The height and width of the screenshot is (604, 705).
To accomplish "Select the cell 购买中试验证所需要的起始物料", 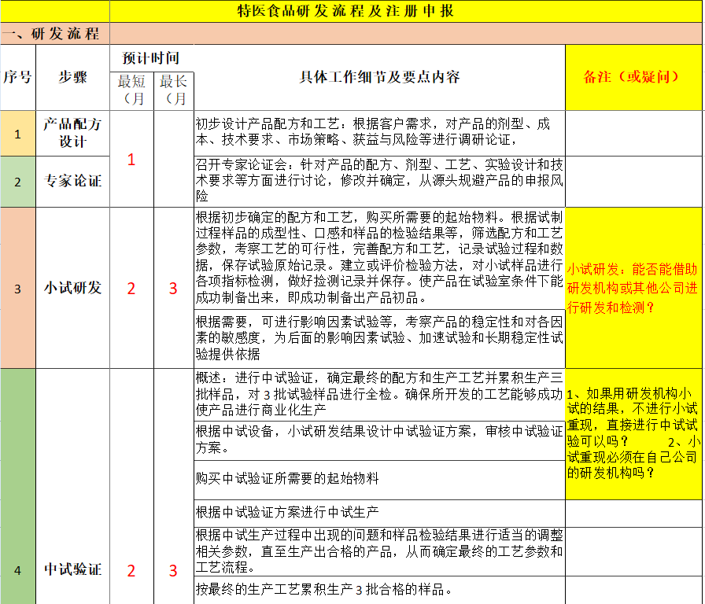I will pyautogui.click(x=379, y=479).
